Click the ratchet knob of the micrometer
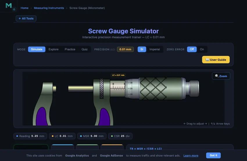 pos(194,88)
